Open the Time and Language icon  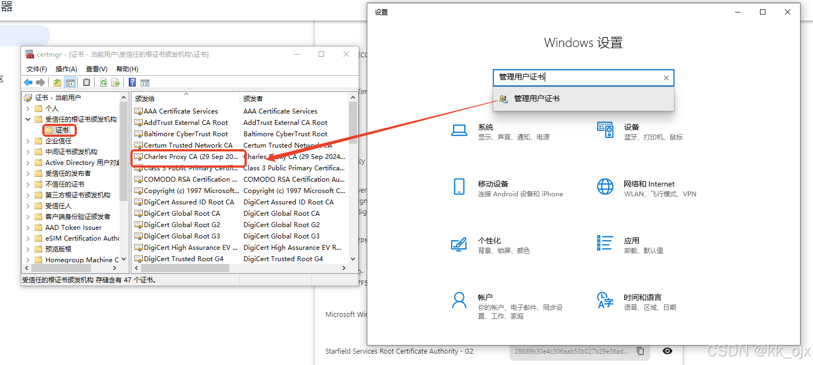tap(605, 300)
